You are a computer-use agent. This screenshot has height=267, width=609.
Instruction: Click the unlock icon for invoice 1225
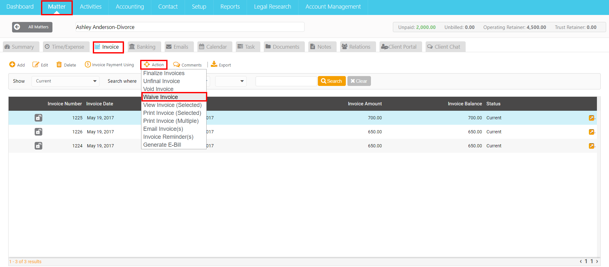pyautogui.click(x=38, y=118)
